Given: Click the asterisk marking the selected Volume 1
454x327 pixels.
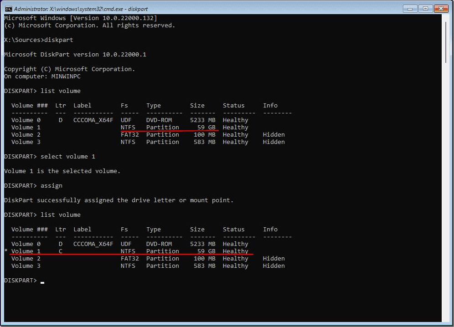Looking at the screenshot, I should [6, 251].
